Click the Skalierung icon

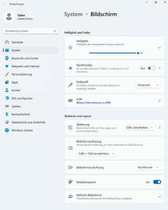click(70, 128)
